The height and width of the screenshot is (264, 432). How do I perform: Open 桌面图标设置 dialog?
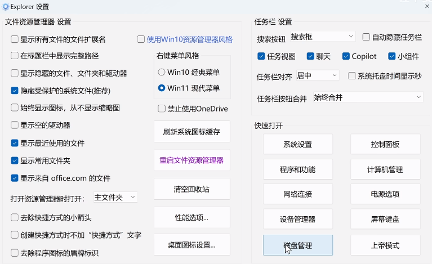tap(192, 245)
